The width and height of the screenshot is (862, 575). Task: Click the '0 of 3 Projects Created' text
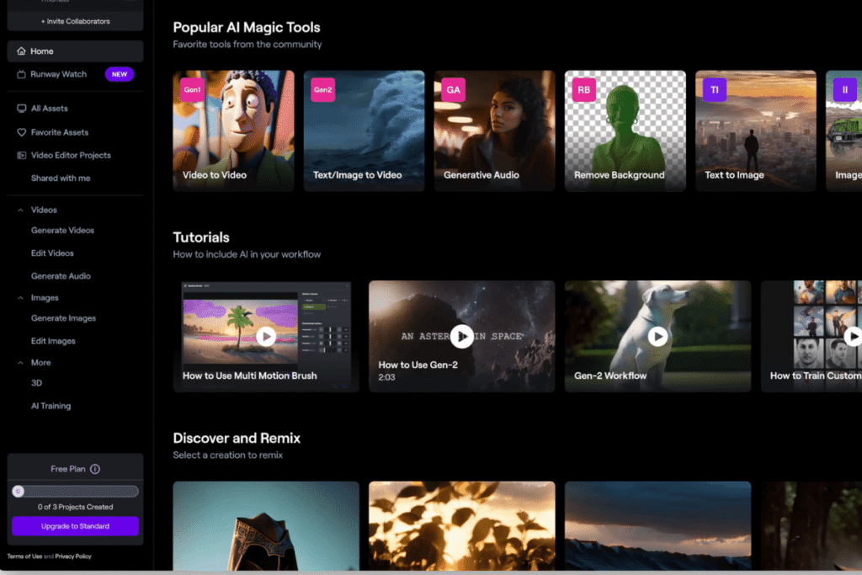[x=75, y=507]
